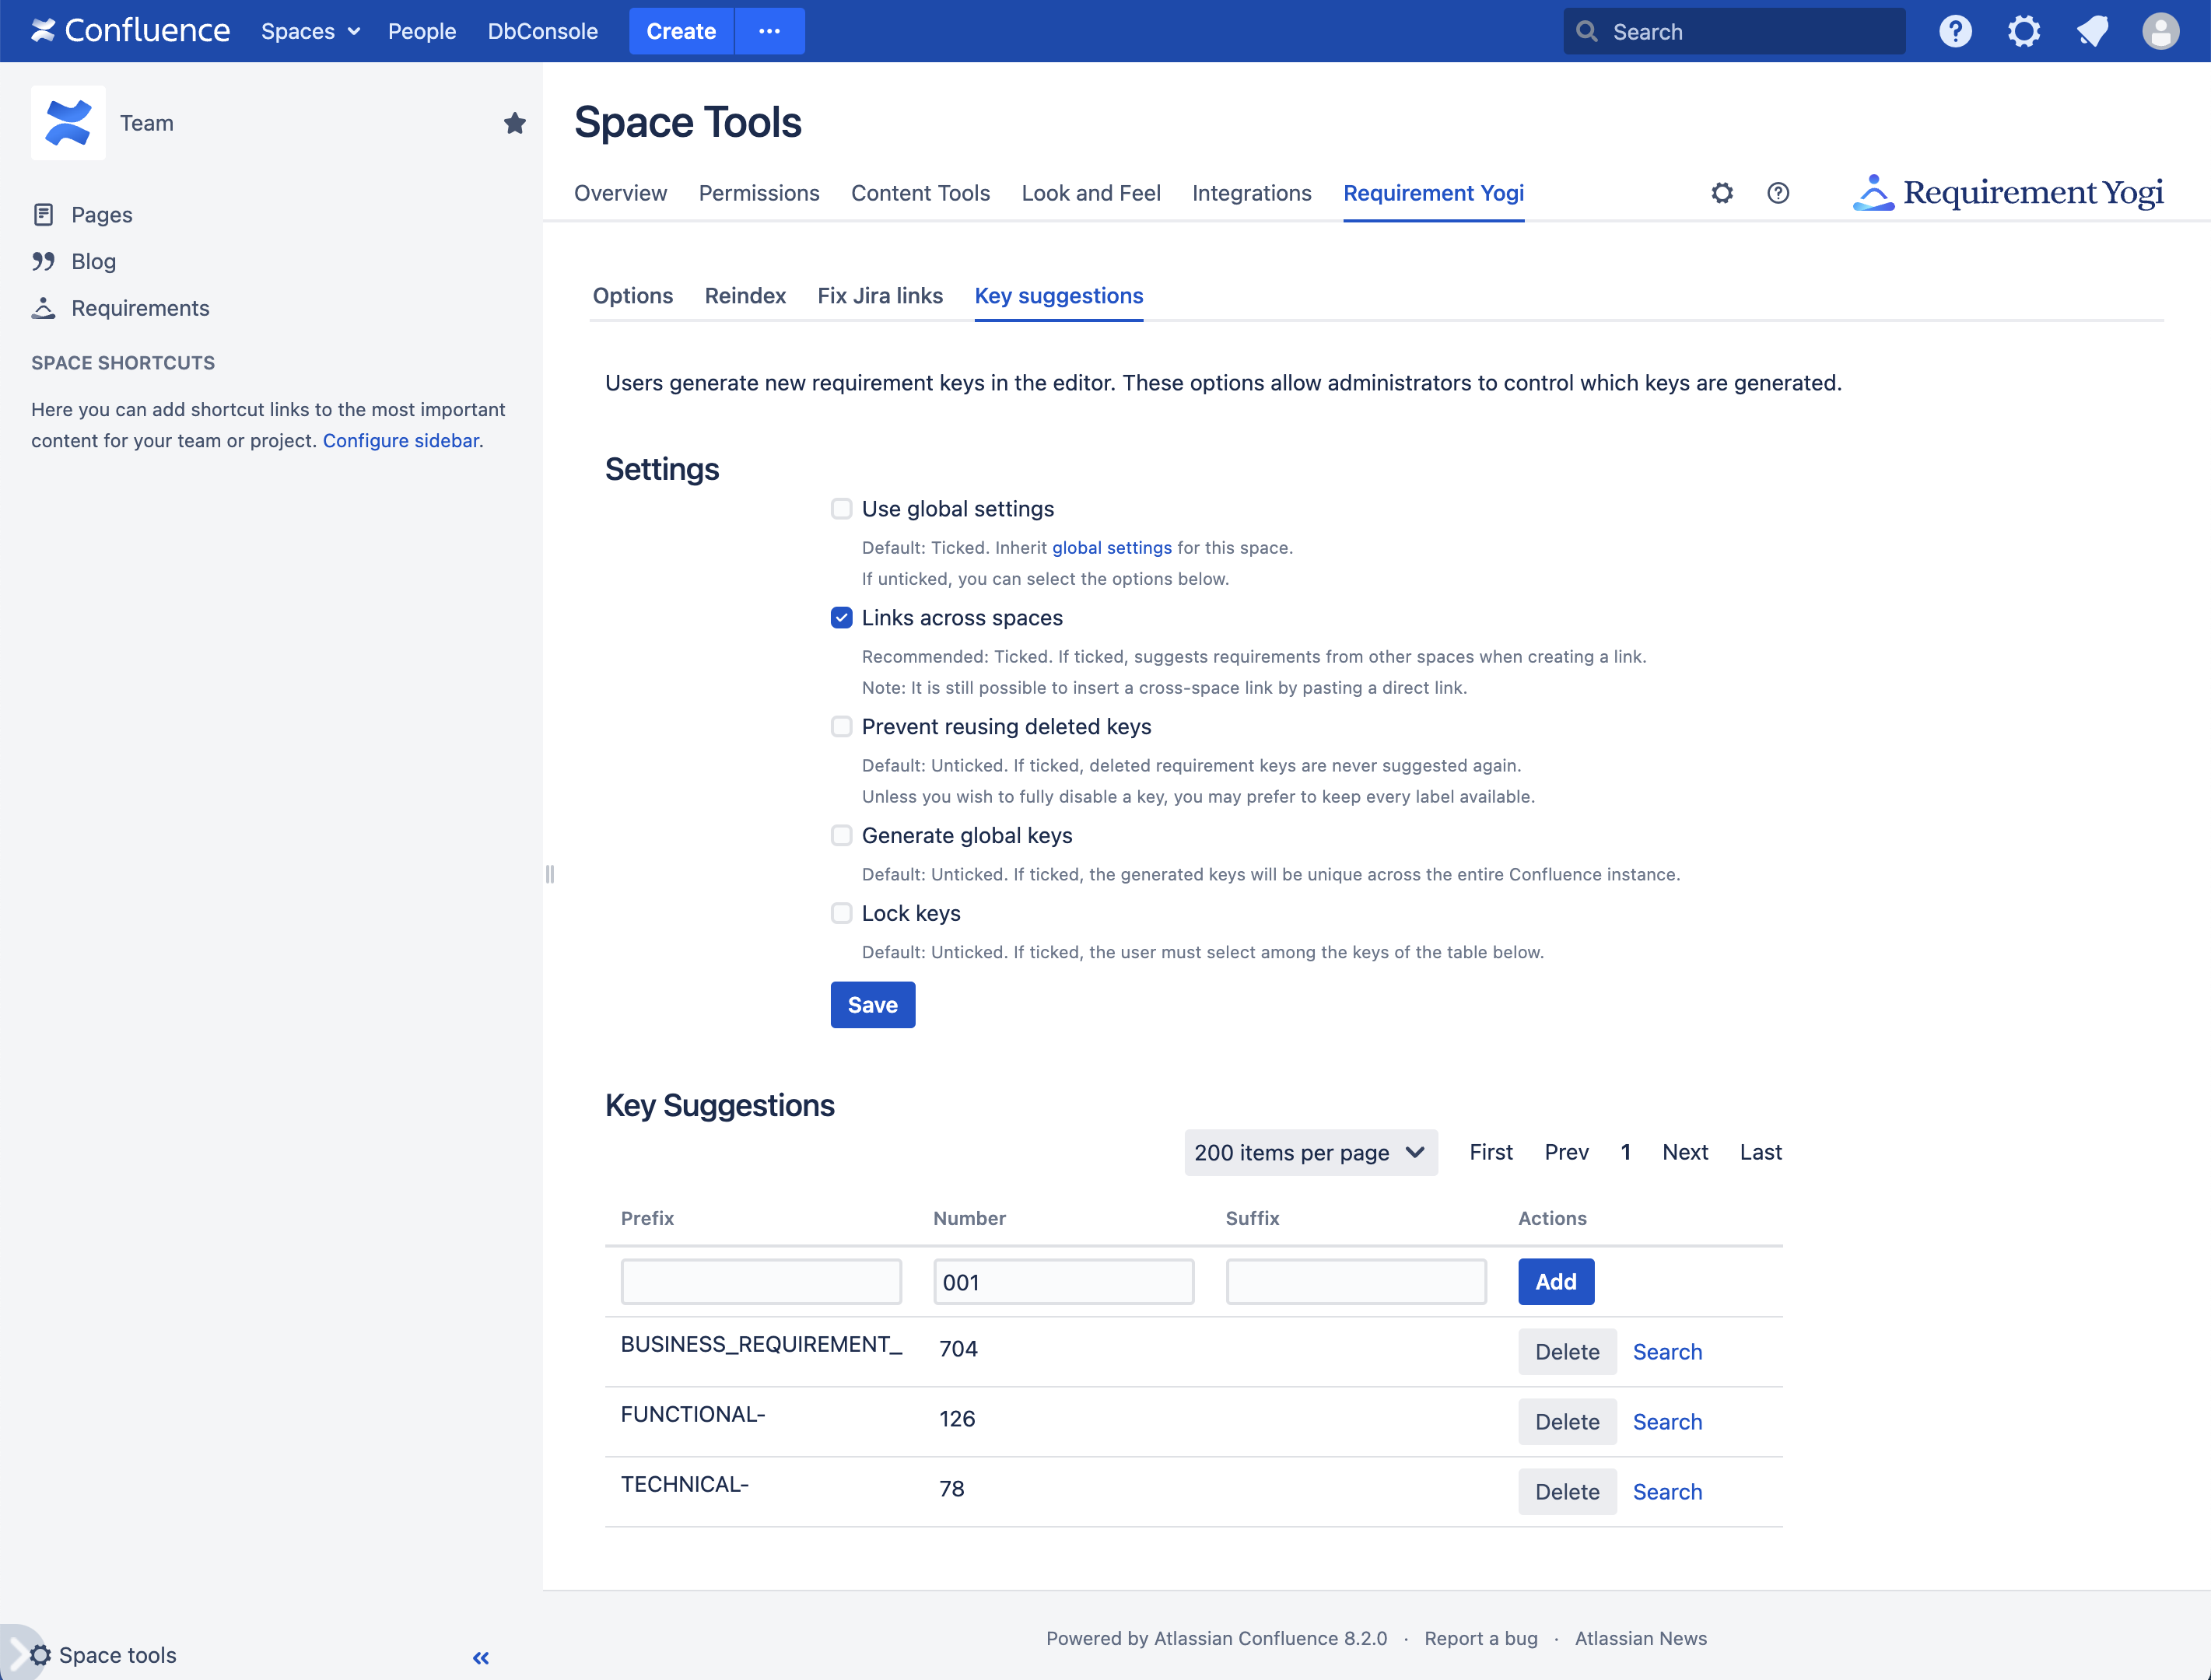
Task: Open the notifications icon in header
Action: click(x=2092, y=31)
